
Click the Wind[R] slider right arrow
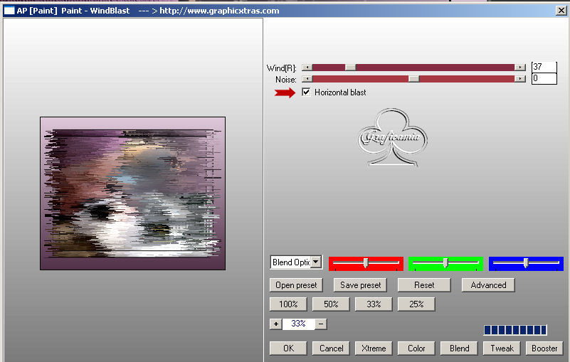click(520, 68)
